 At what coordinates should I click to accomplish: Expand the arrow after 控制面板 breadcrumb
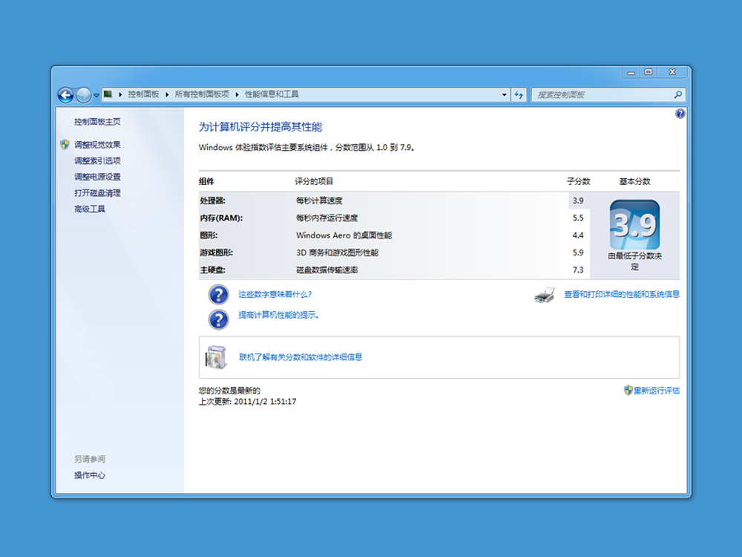click(167, 95)
